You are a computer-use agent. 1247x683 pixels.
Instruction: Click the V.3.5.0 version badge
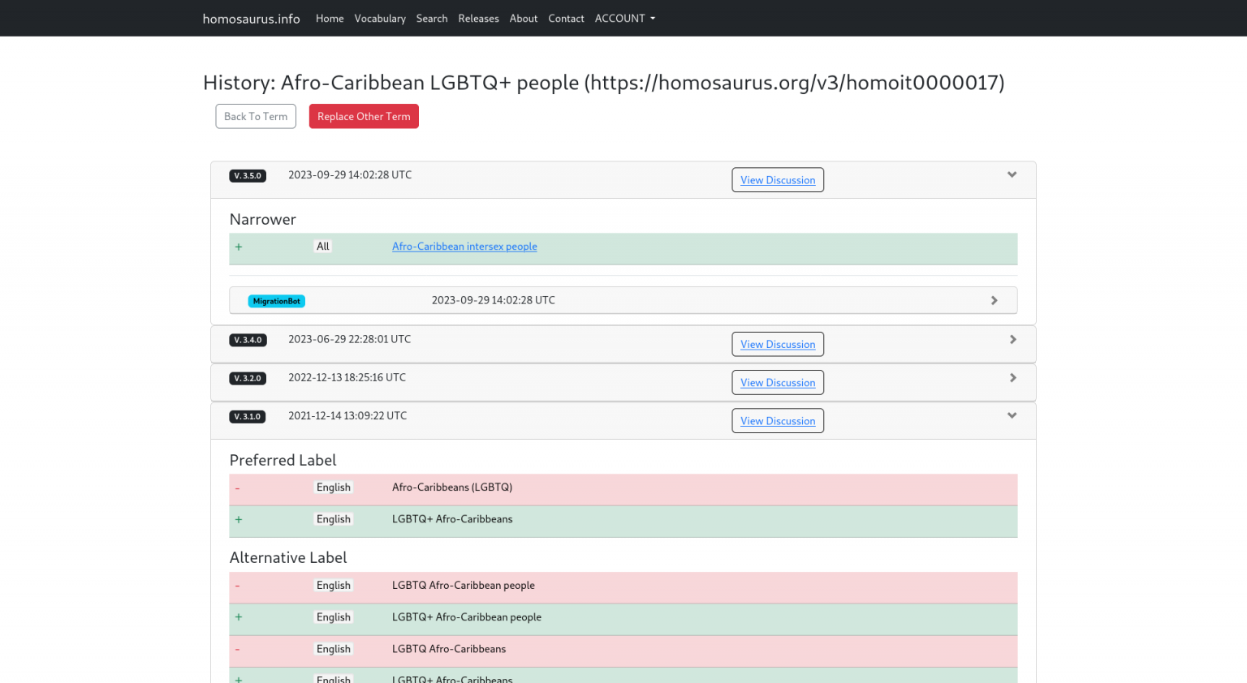(x=248, y=175)
